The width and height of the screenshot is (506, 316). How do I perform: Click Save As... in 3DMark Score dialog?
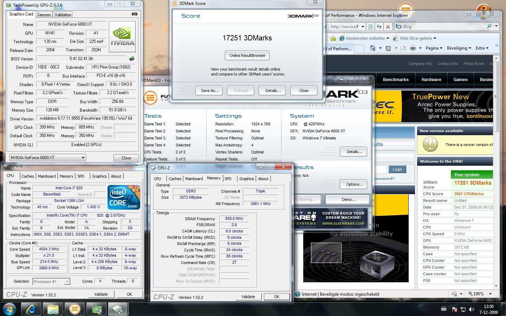pos(210,91)
